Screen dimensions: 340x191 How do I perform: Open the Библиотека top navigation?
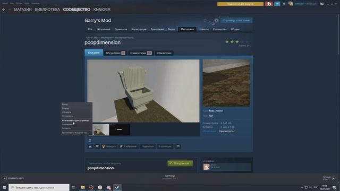pyautogui.click(x=47, y=10)
